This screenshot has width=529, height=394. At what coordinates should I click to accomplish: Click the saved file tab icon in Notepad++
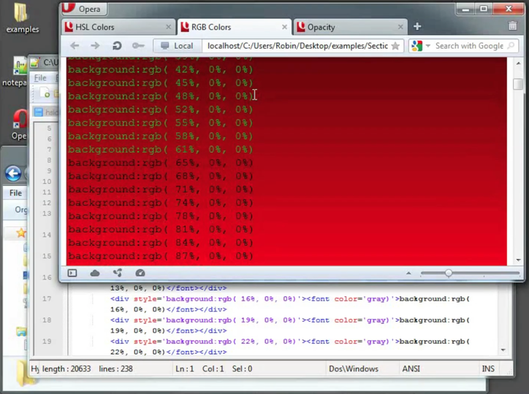coord(39,112)
